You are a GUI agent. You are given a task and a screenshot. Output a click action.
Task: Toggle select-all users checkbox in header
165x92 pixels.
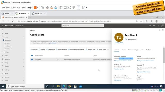pyautogui.click(x=32, y=56)
